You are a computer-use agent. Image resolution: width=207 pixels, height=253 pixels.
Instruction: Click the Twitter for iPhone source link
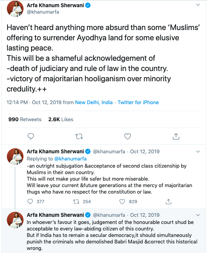pyautogui.click(x=138, y=102)
